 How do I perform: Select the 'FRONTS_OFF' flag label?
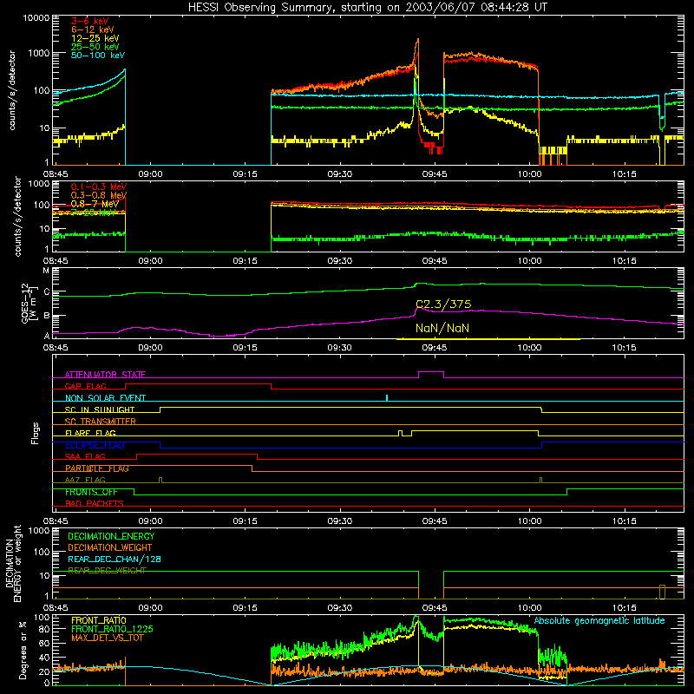91,492
